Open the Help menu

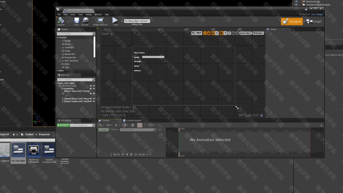tap(107, 14)
